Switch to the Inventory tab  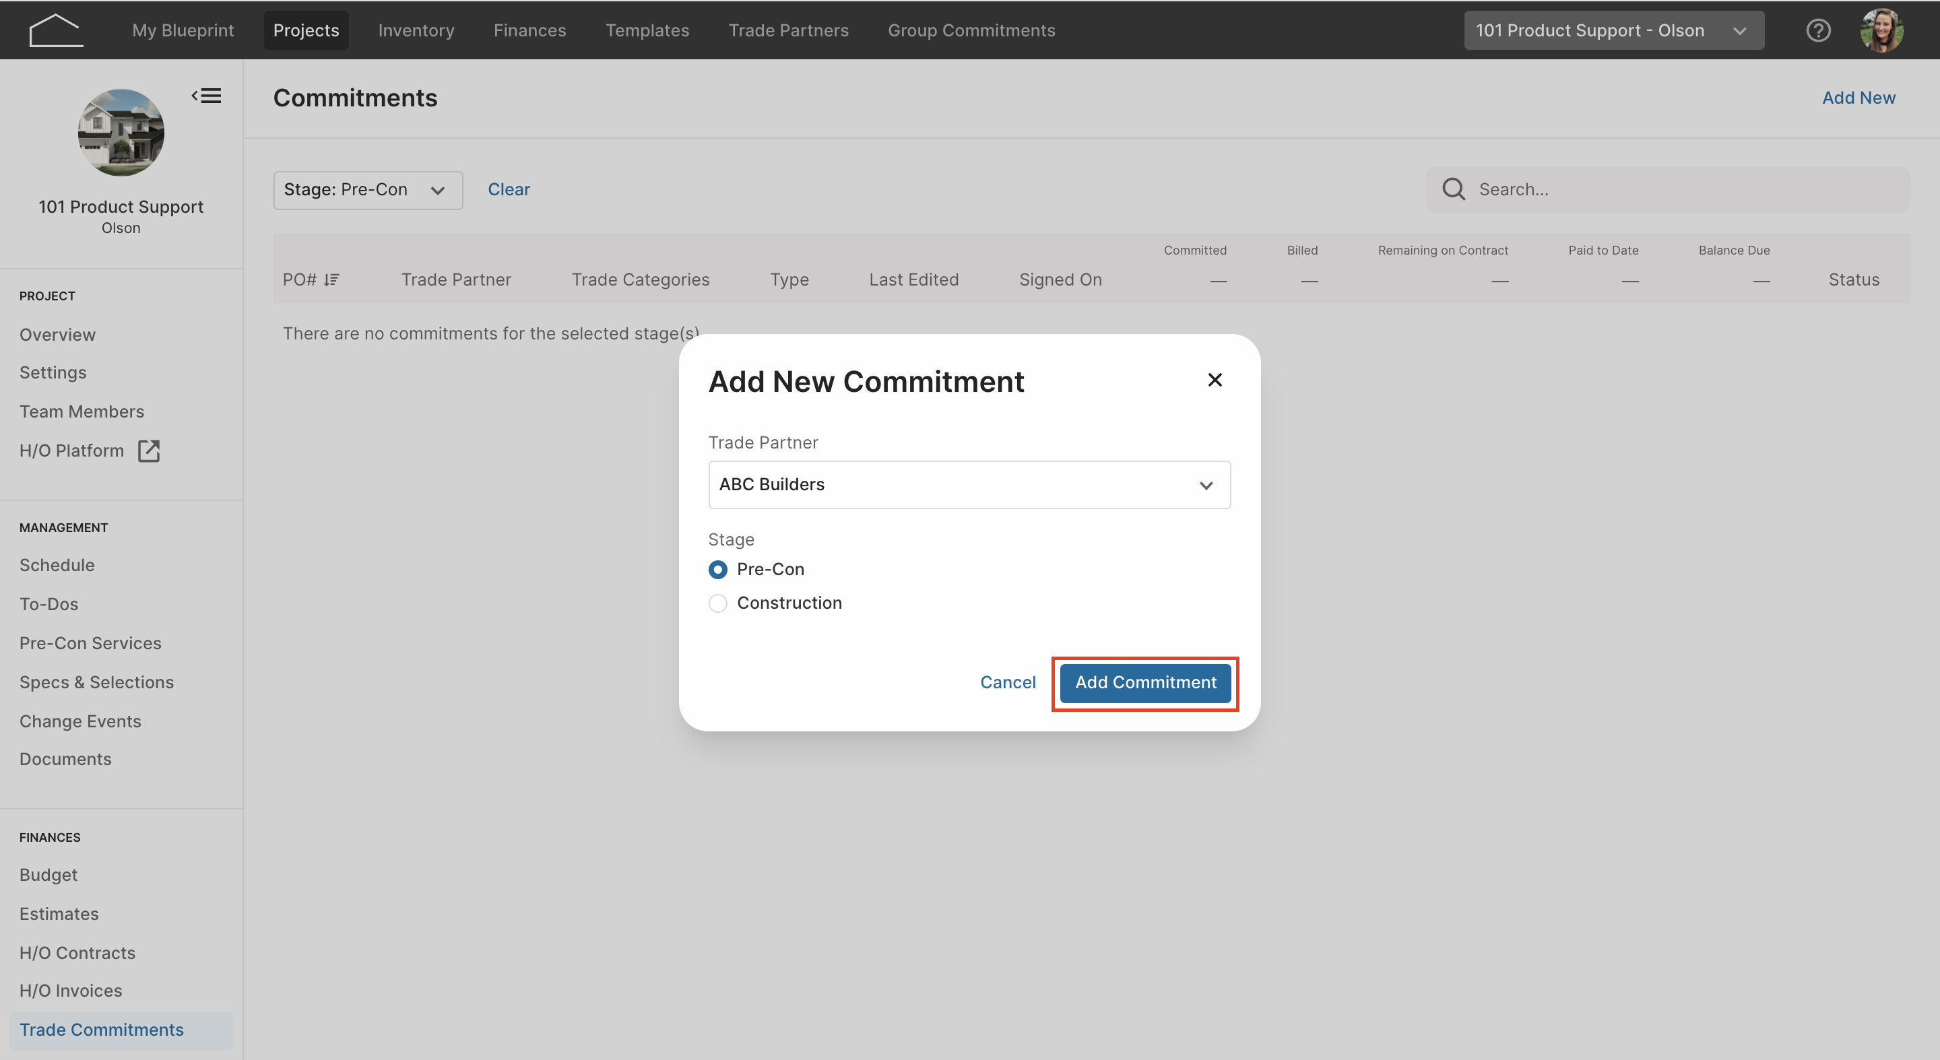(x=416, y=30)
